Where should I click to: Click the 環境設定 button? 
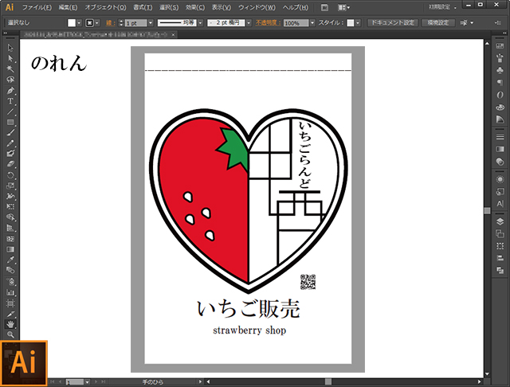click(x=440, y=23)
